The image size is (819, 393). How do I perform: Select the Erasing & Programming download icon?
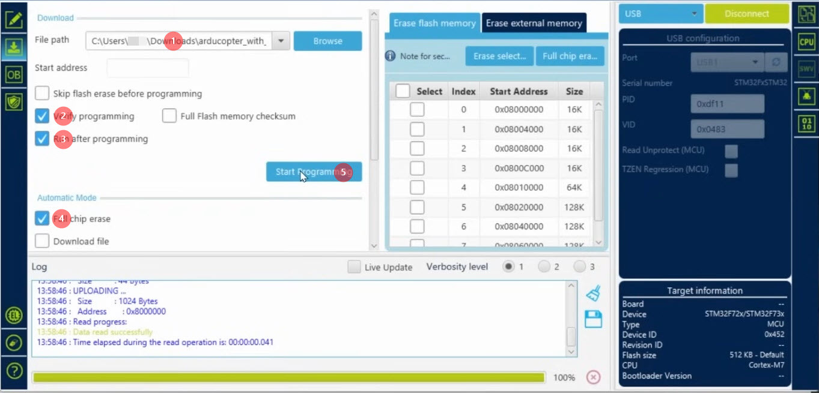[14, 47]
